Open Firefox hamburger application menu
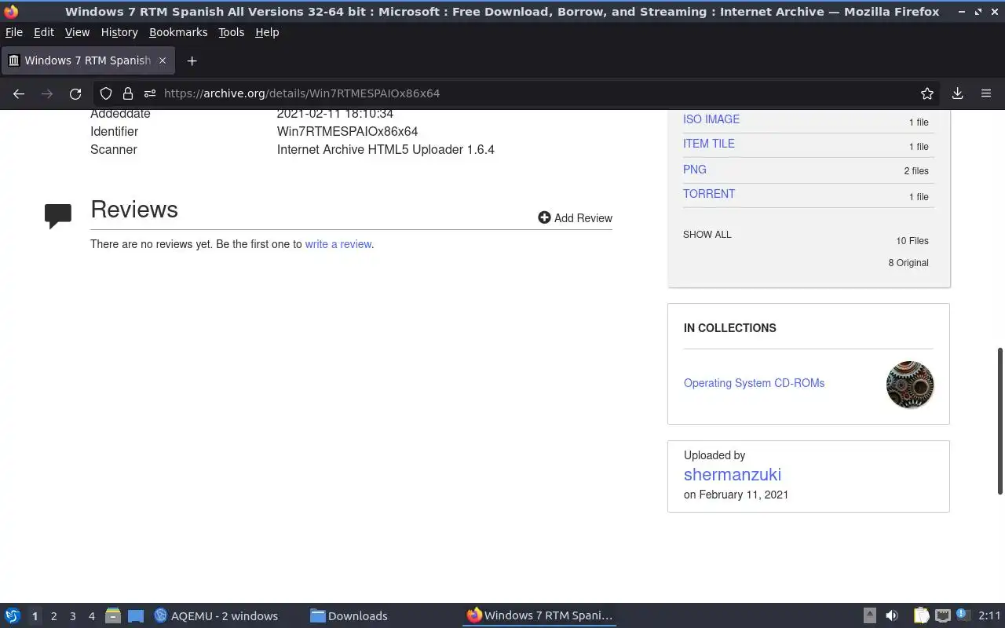This screenshot has width=1005, height=628. click(986, 93)
